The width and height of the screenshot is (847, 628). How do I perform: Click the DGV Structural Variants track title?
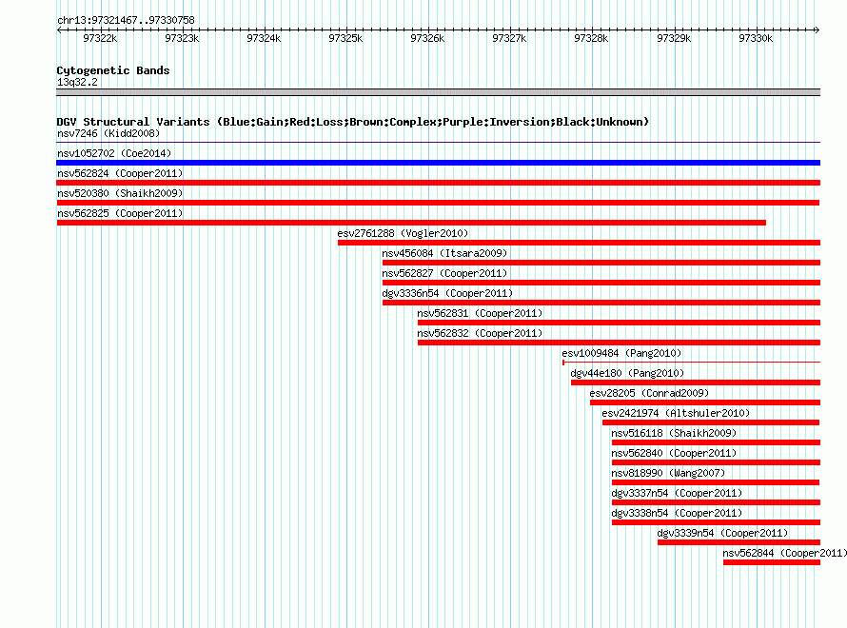(x=353, y=122)
